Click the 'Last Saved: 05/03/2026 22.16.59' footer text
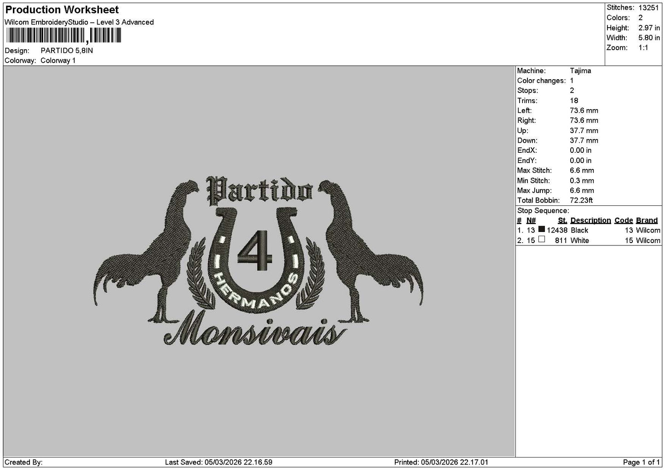 coord(219,462)
